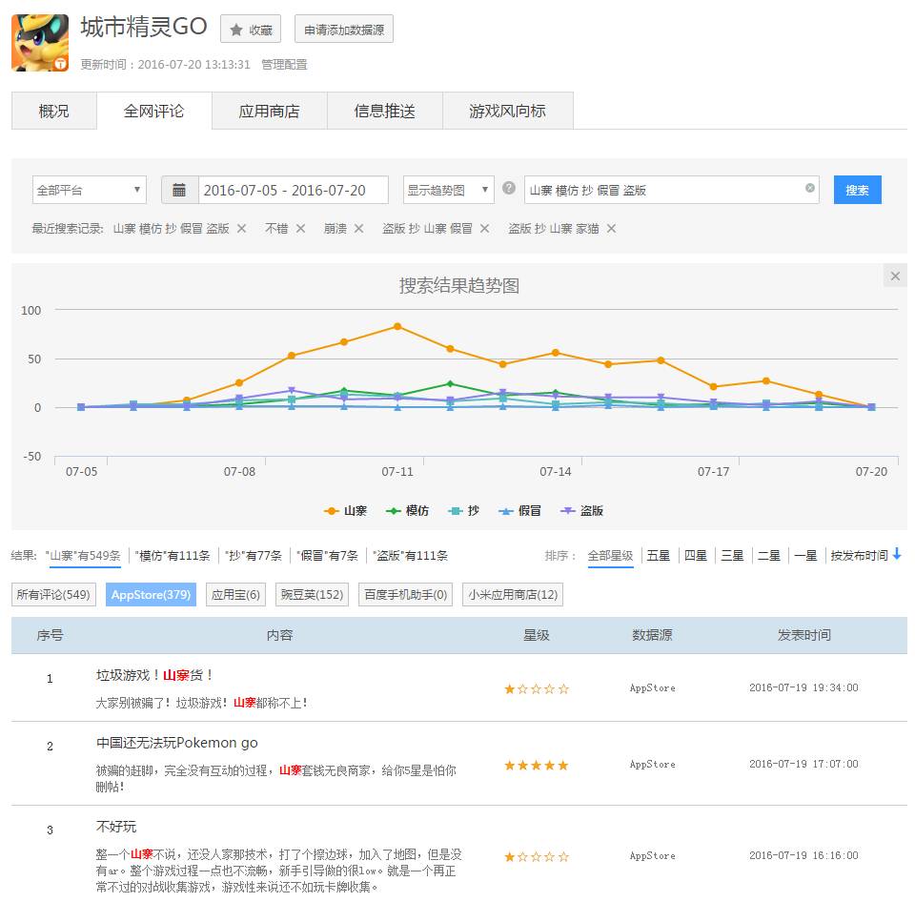Close the 搜索结果趋势图 chart panel
This screenshot has height=902, width=915.
click(x=894, y=276)
